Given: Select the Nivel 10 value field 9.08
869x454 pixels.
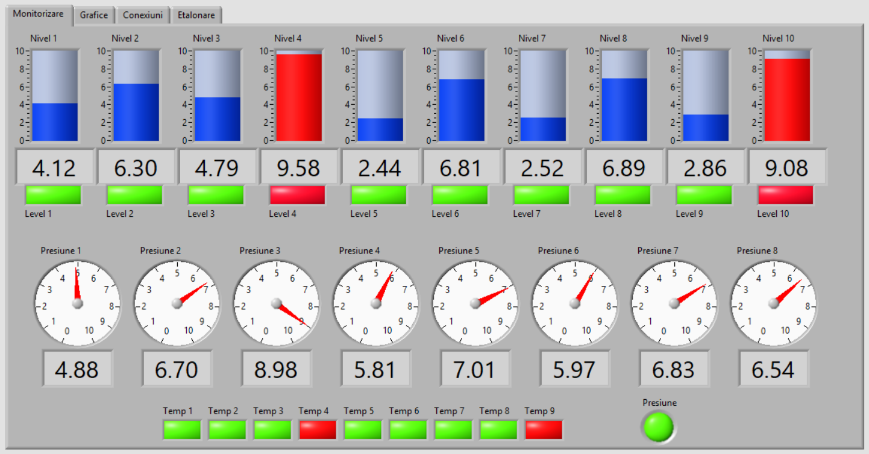Looking at the screenshot, I should (x=786, y=167).
